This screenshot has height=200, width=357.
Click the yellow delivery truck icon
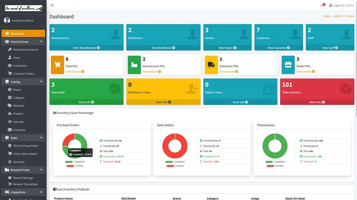211,65
